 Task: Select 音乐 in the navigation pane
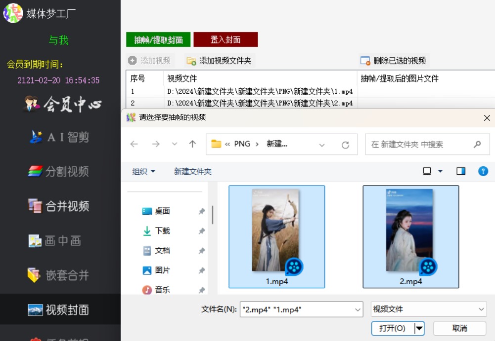[156, 290]
